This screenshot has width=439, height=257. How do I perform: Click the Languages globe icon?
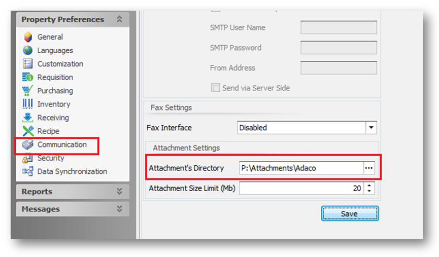28,51
